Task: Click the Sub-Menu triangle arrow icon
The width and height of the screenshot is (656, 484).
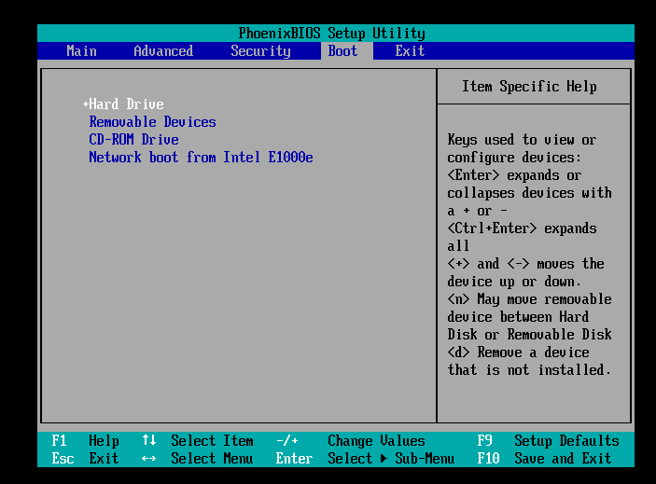Action: (x=384, y=459)
